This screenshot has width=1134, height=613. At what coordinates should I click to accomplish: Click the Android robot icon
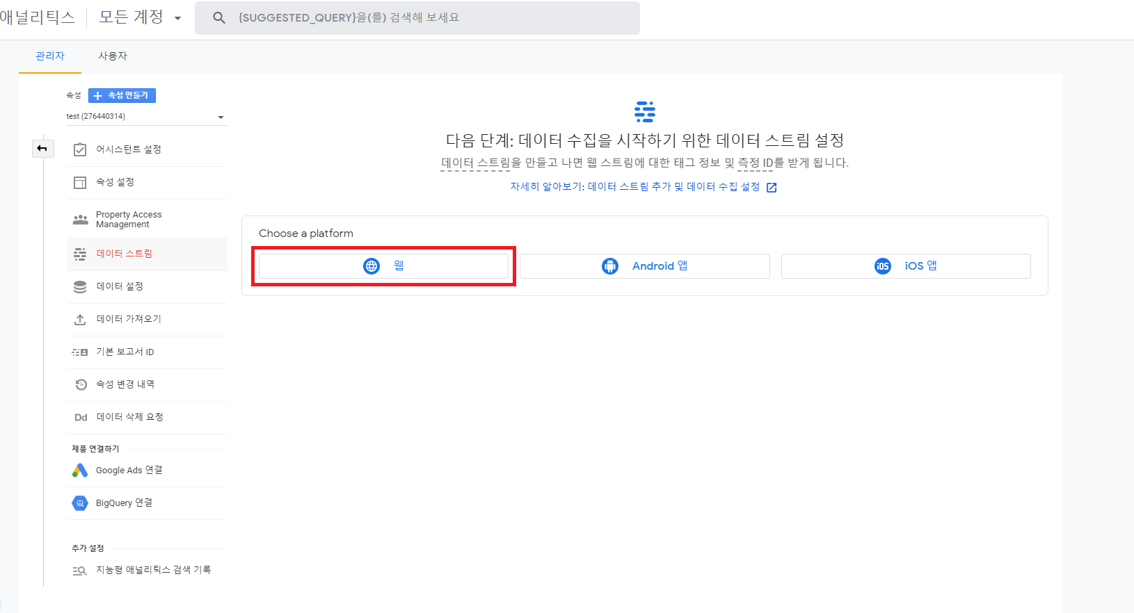pos(610,266)
